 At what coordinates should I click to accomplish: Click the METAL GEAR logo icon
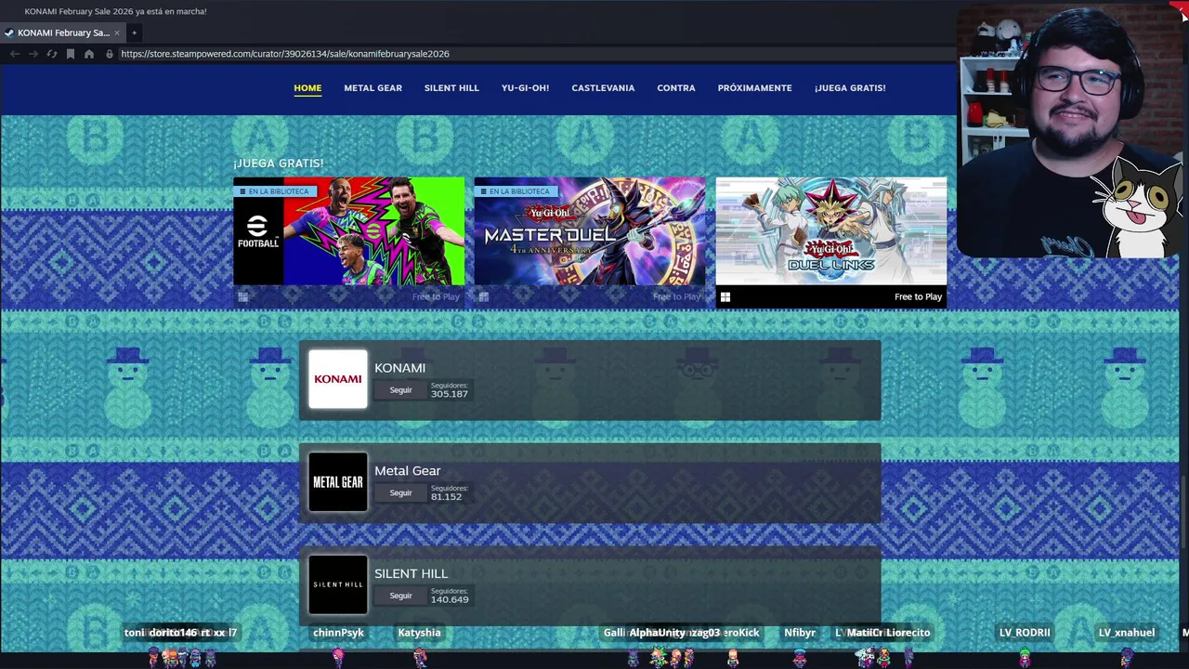pyautogui.click(x=338, y=482)
